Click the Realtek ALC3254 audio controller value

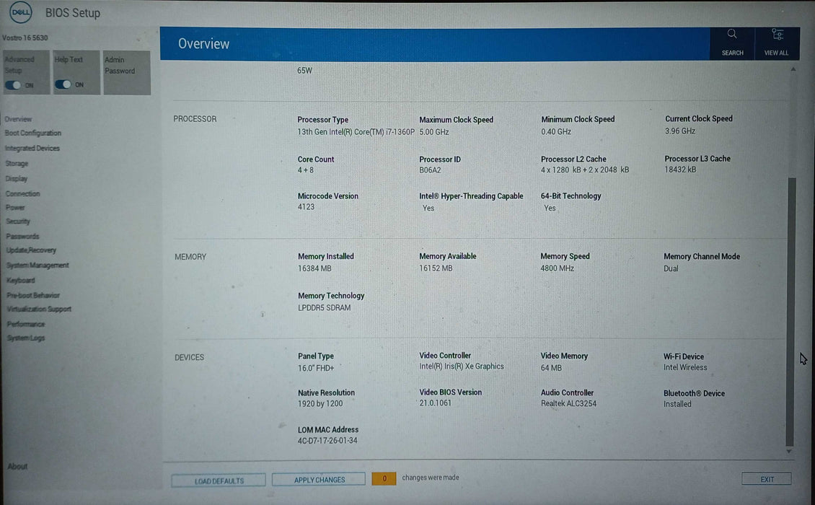[568, 403]
